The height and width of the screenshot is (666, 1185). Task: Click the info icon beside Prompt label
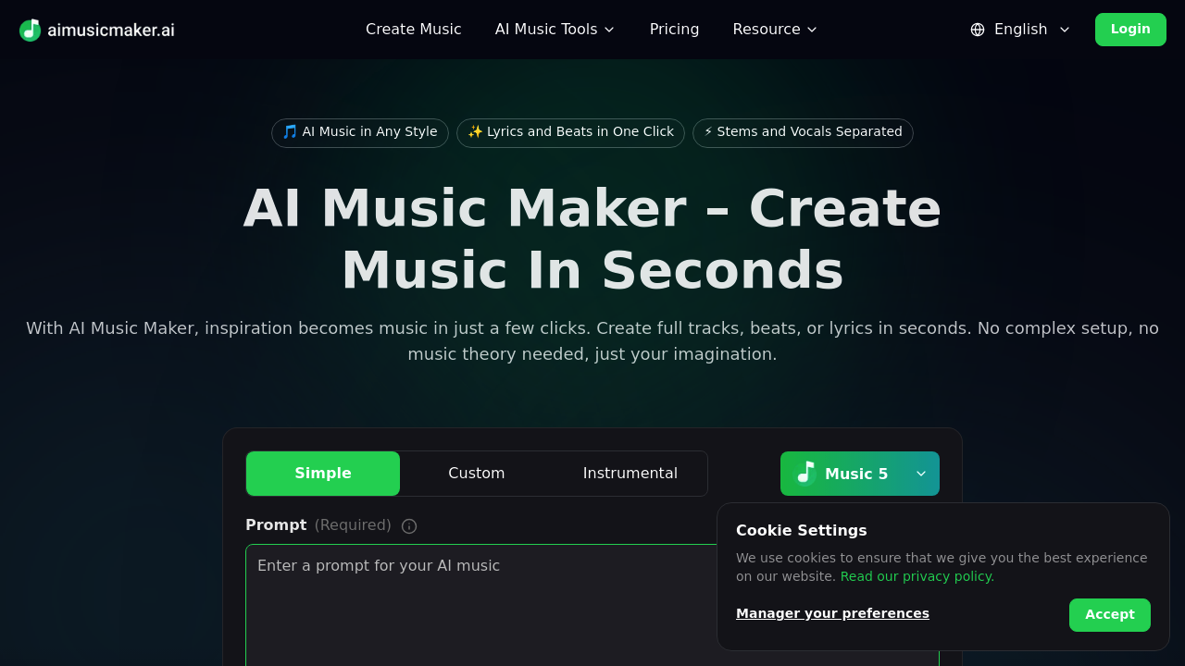pyautogui.click(x=408, y=525)
